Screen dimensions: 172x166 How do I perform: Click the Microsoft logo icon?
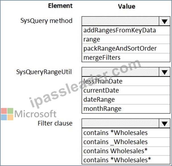[x=7, y=114]
